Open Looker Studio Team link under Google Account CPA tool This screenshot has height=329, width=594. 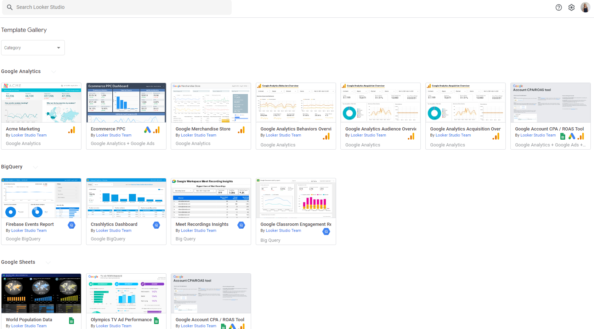tap(538, 135)
